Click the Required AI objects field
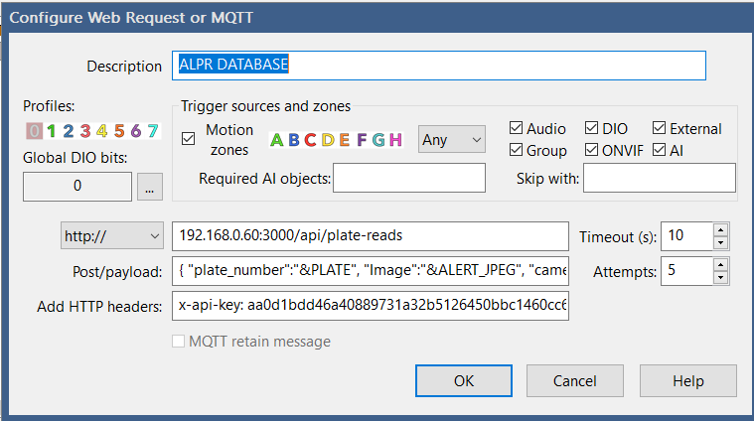The width and height of the screenshot is (754, 421). point(409,179)
